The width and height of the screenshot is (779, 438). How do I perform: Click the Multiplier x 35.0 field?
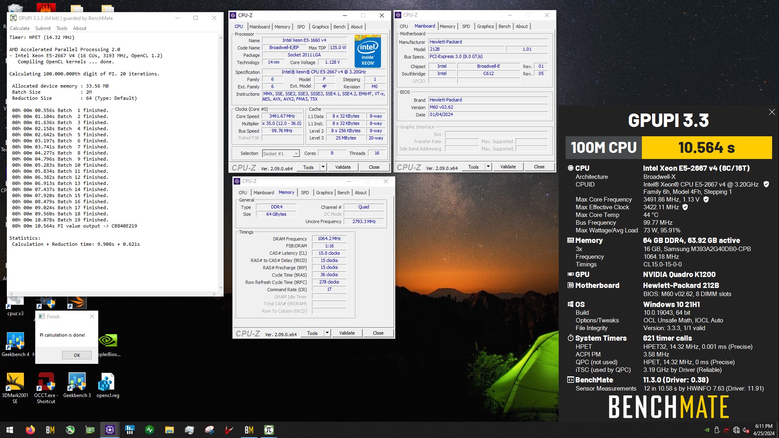282,124
